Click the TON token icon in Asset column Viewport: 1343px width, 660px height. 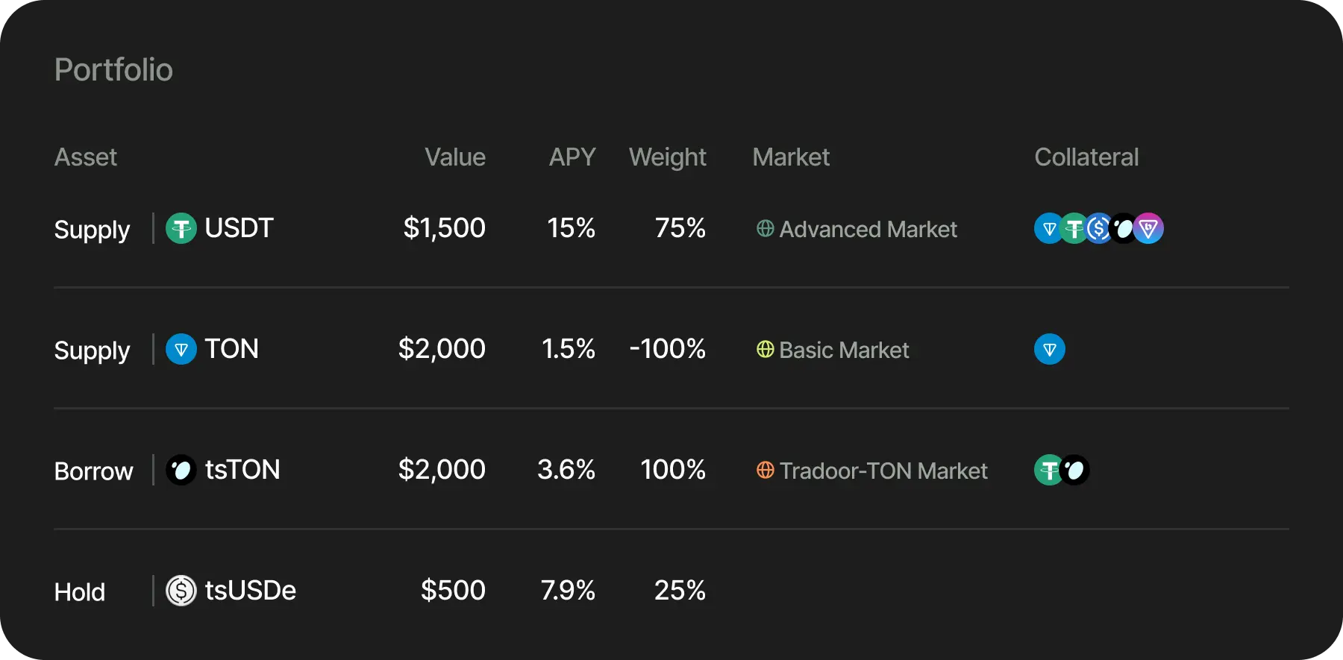[181, 349]
